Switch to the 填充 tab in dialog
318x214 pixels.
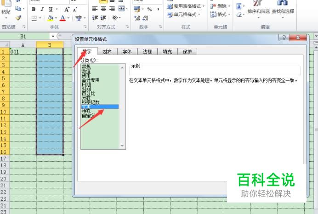point(167,52)
